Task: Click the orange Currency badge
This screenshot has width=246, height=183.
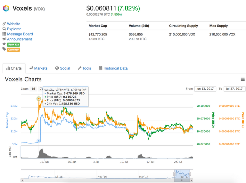Action: 13,50
